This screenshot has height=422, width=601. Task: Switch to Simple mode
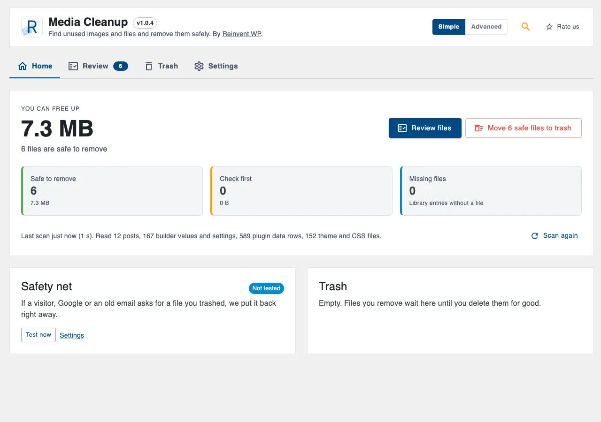[x=449, y=27]
